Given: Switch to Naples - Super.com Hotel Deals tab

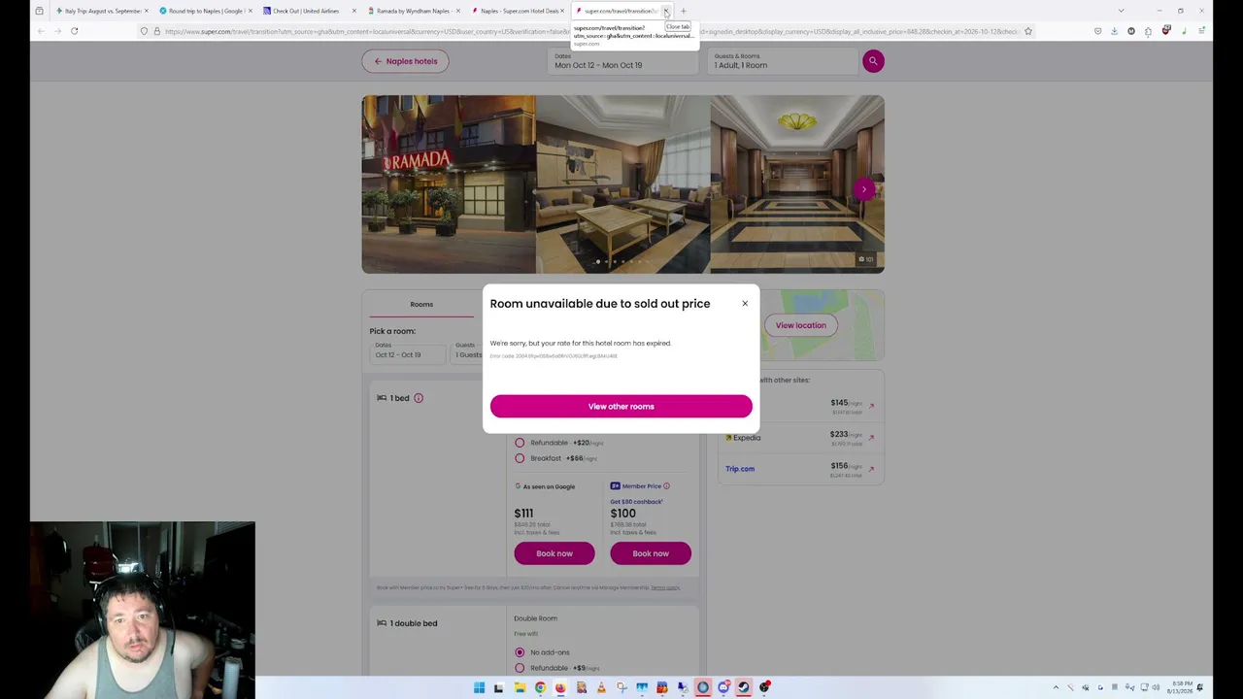Looking at the screenshot, I should 518,11.
